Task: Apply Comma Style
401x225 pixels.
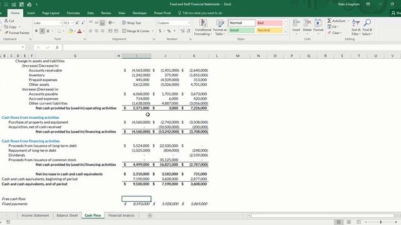Action: pyautogui.click(x=175, y=31)
